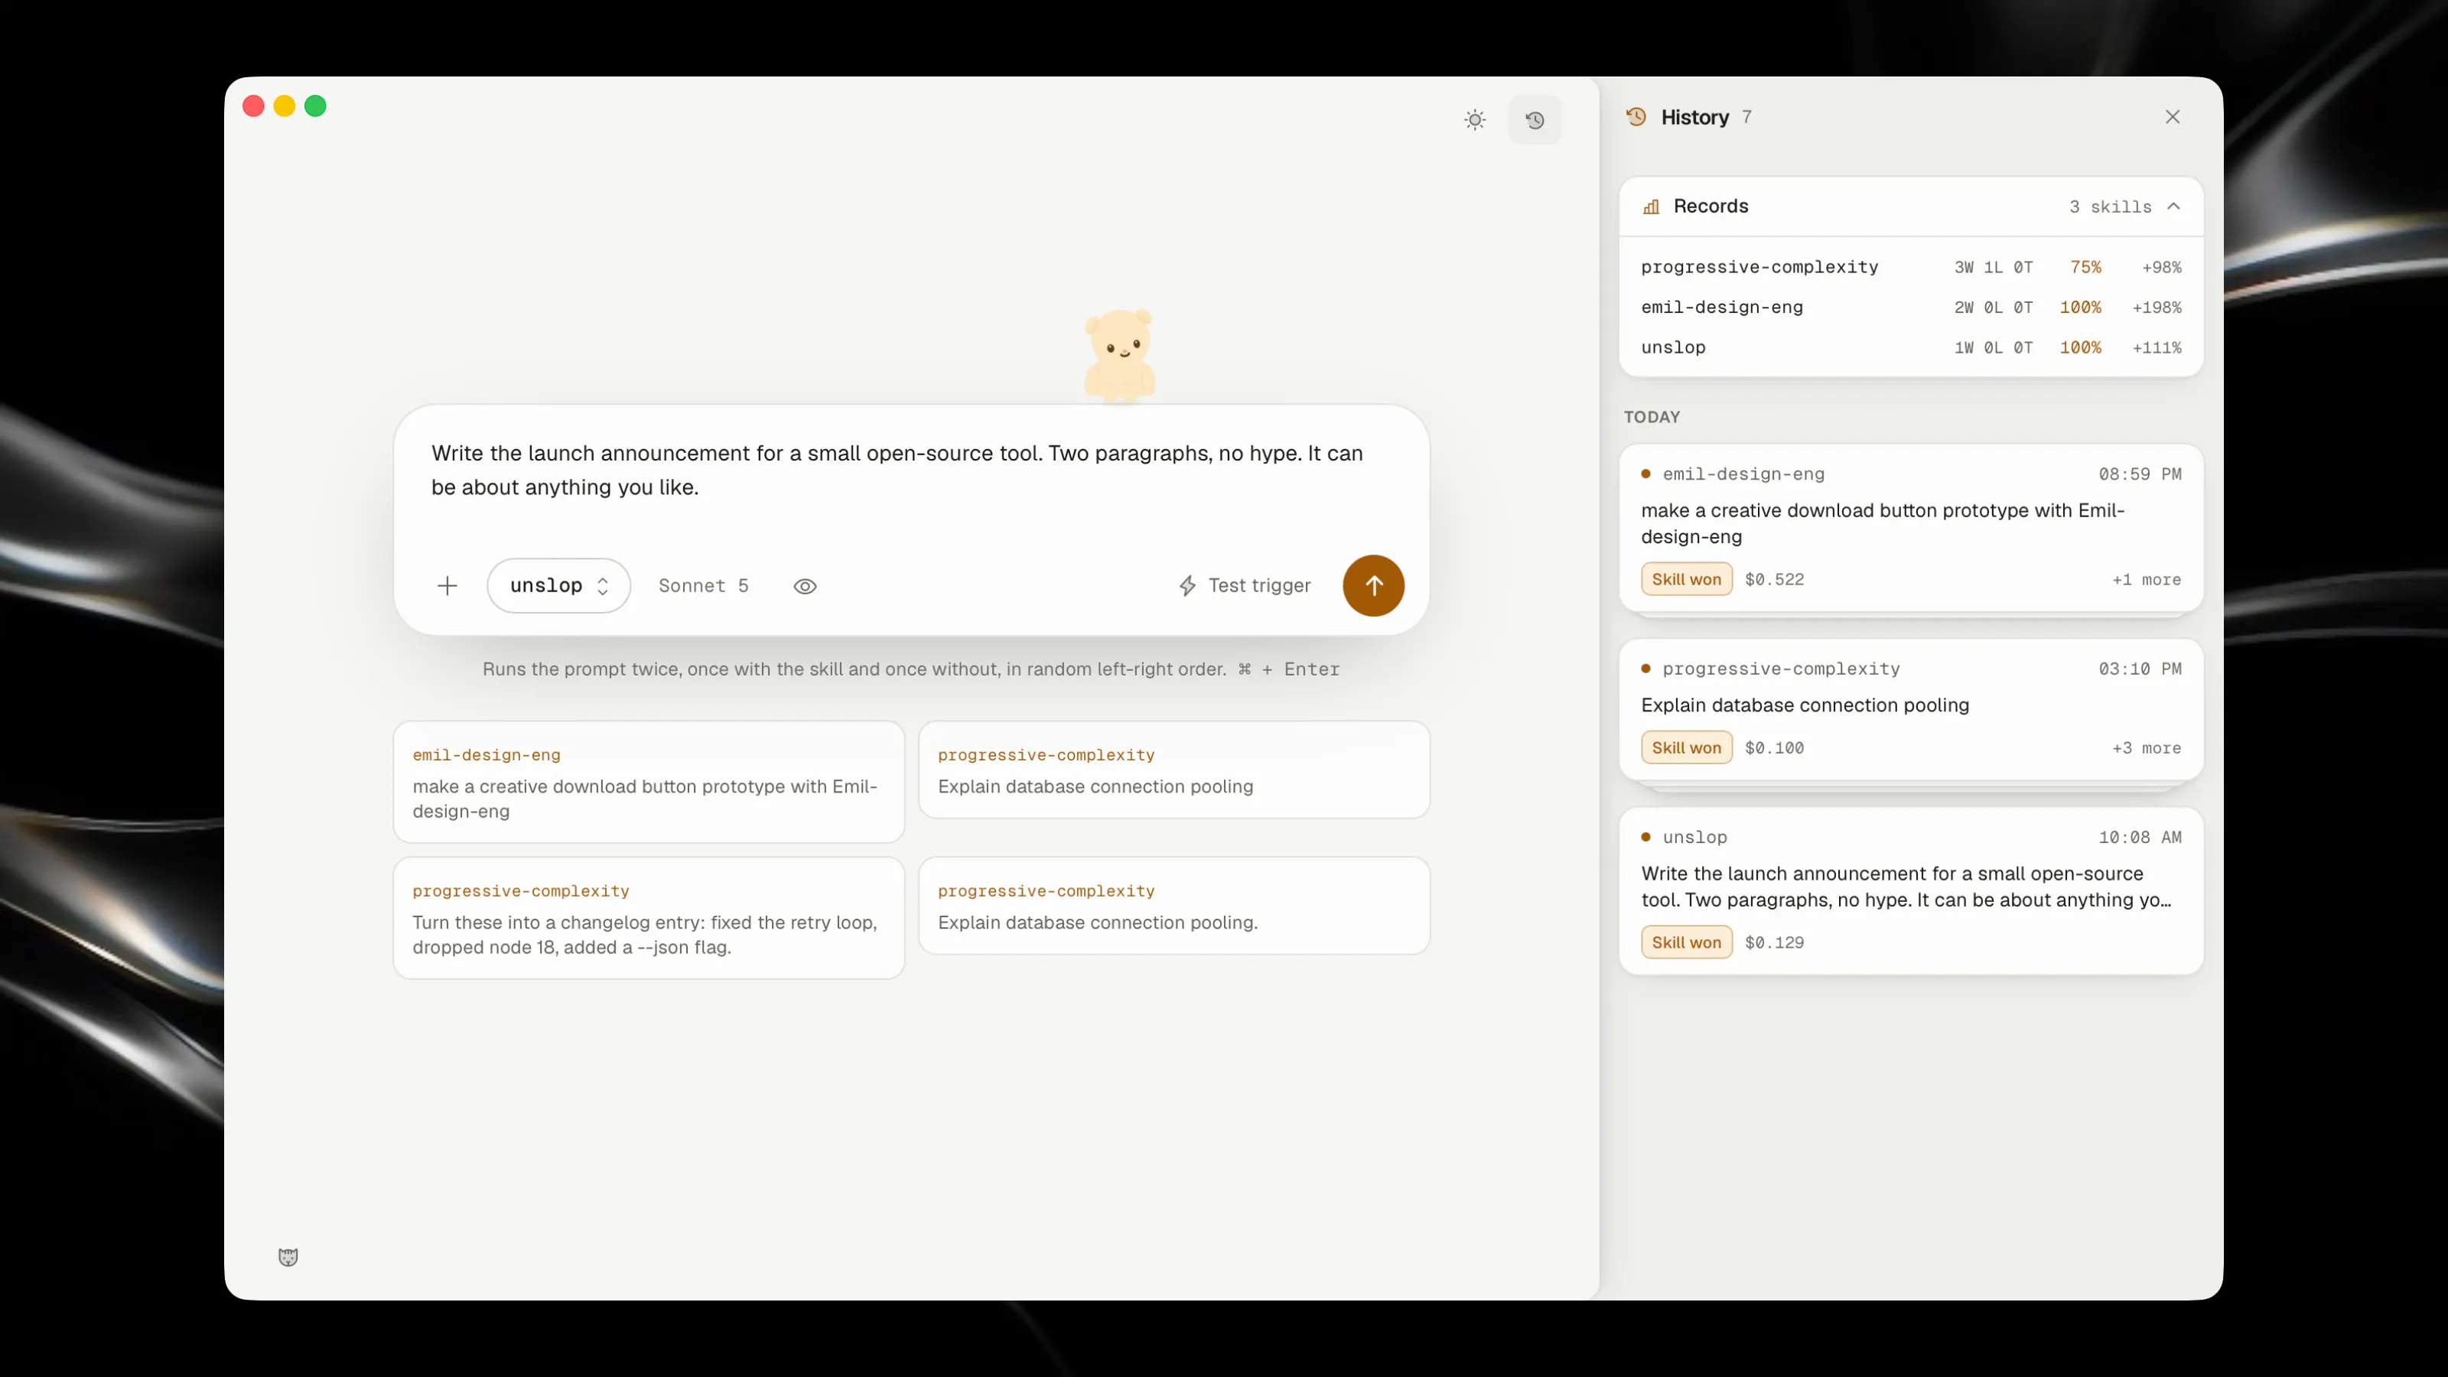
Task: Collapse the Records section chevron
Action: 2173,207
